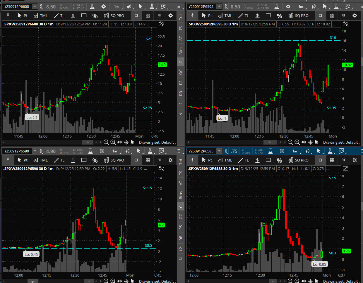Click the TML button in the P6585 chart

[x=225, y=160]
